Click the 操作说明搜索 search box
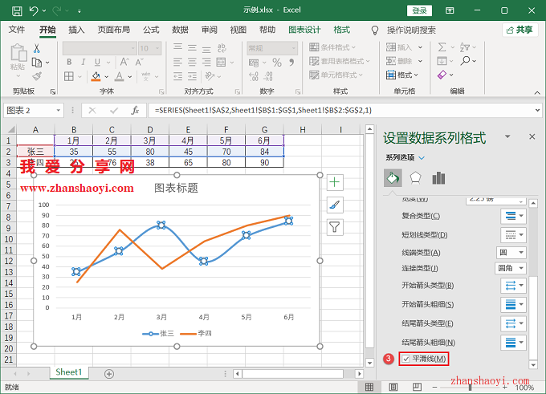Image resolution: width=546 pixels, height=394 pixels. [x=411, y=30]
